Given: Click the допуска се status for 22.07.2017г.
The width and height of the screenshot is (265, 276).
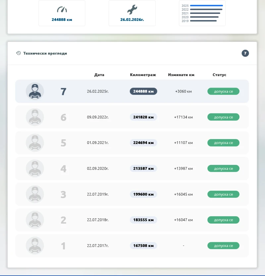Looking at the screenshot, I should tap(223, 246).
